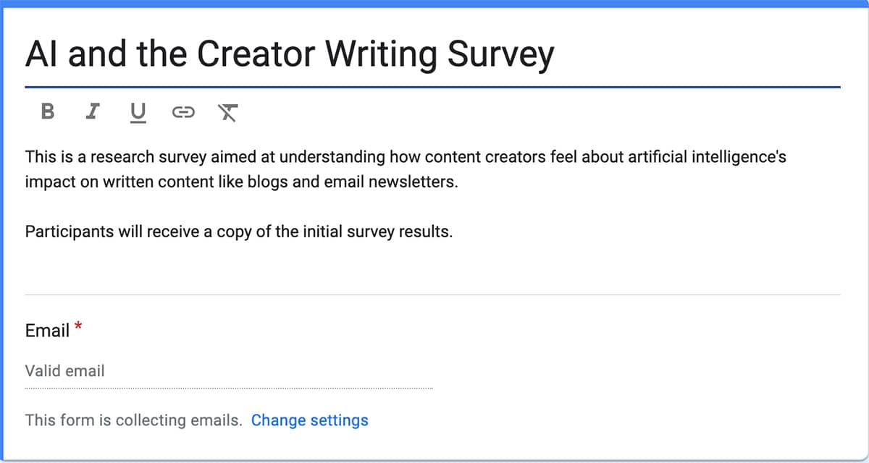This screenshot has height=463, width=869.
Task: Open the insert link tool
Action: coord(183,112)
